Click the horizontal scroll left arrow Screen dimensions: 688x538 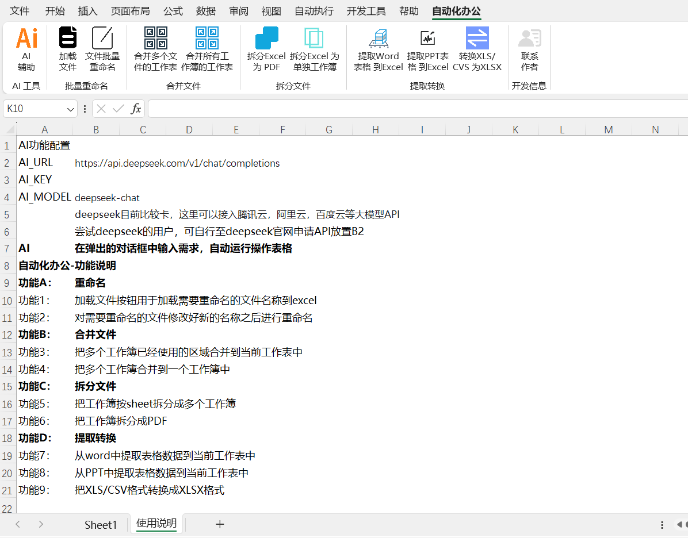click(679, 524)
